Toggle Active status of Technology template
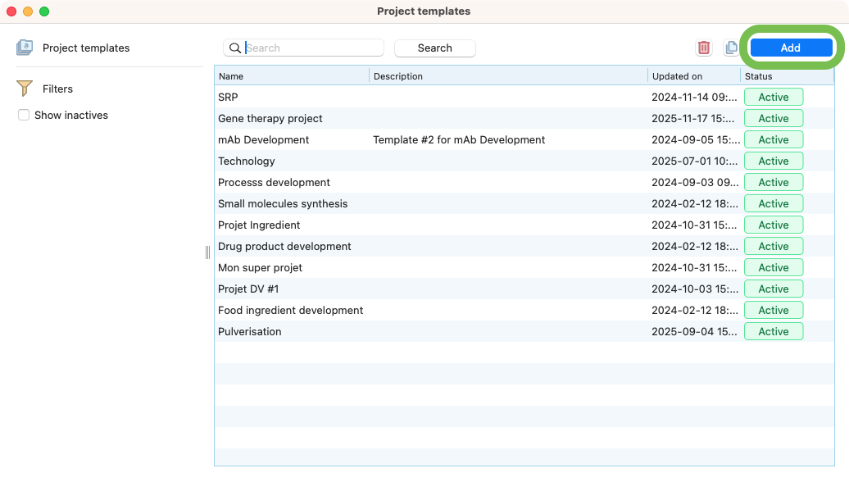The height and width of the screenshot is (482, 849). click(773, 161)
